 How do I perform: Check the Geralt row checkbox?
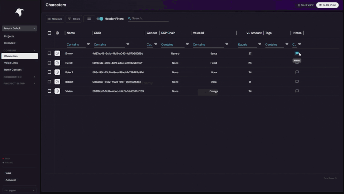(x=49, y=63)
